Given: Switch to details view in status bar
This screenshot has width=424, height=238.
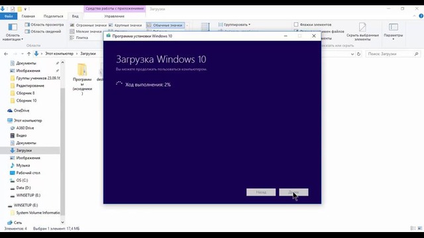Looking at the screenshot, I should 413,228.
